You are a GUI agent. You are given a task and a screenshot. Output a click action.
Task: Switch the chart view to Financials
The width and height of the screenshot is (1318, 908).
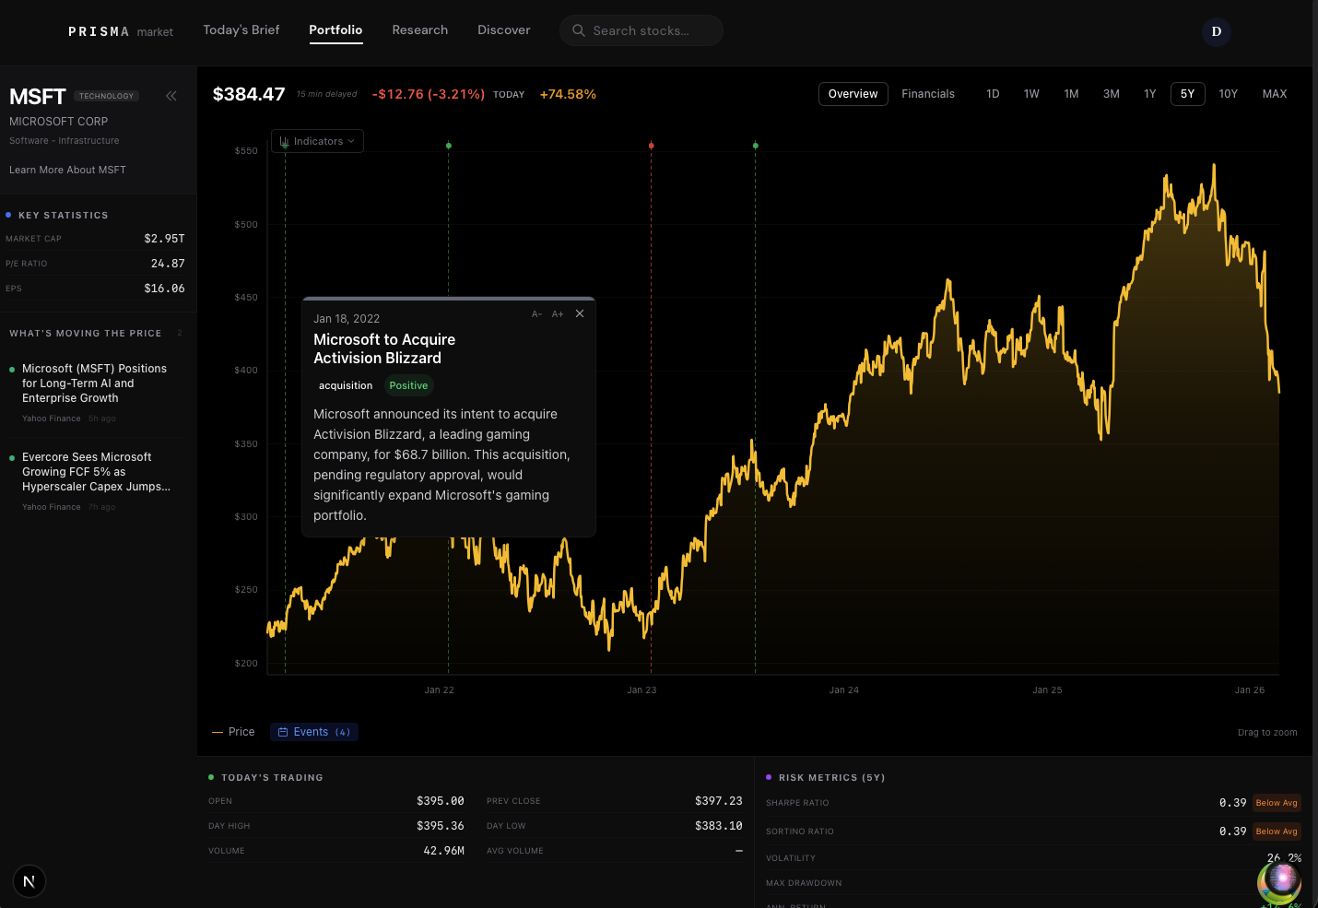coord(928,93)
